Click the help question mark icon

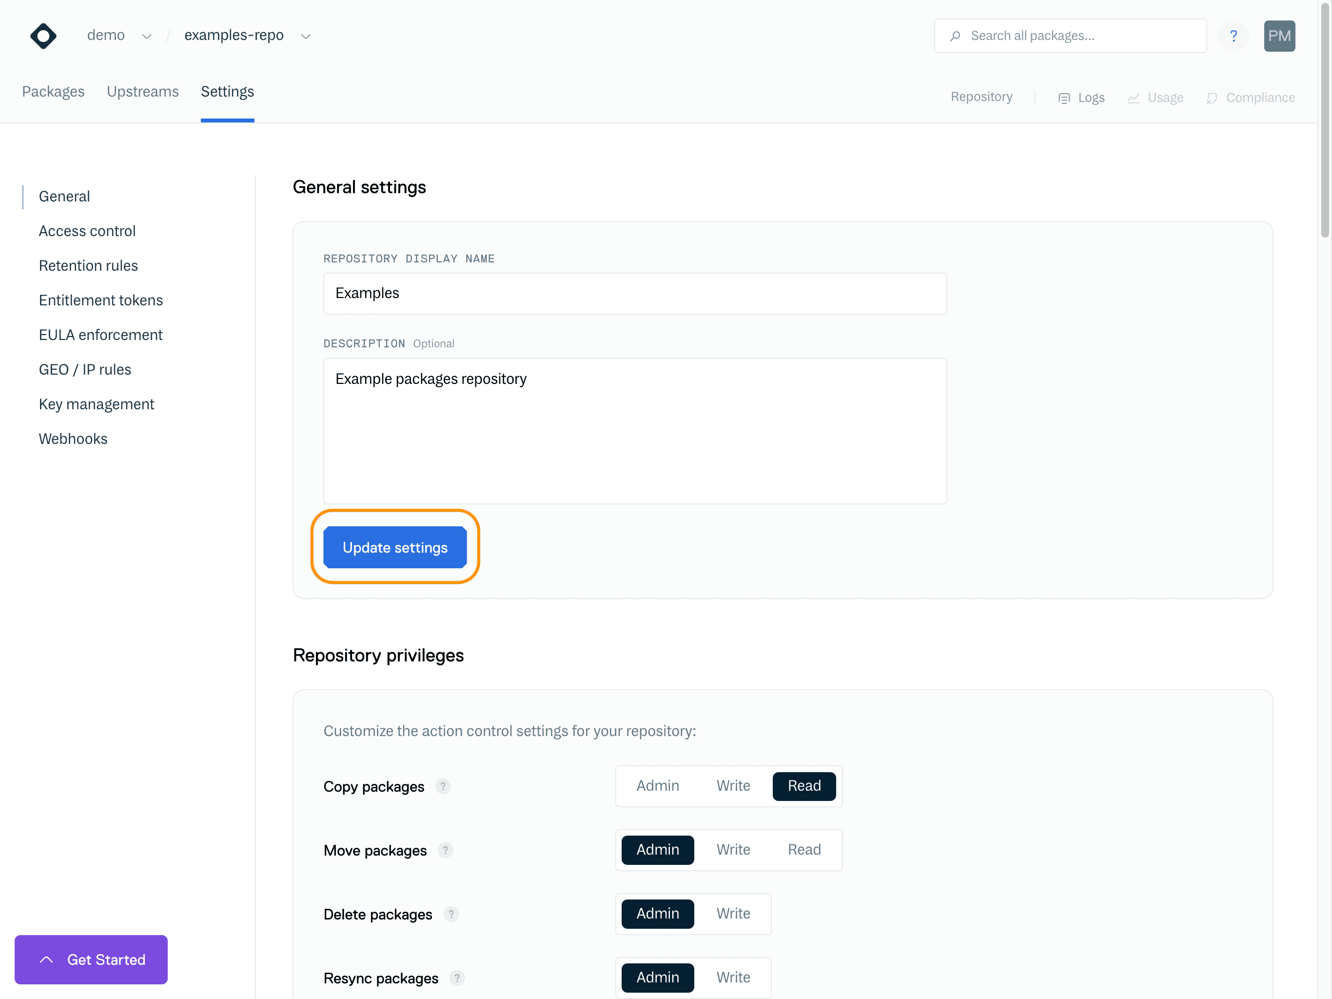[x=1234, y=36]
